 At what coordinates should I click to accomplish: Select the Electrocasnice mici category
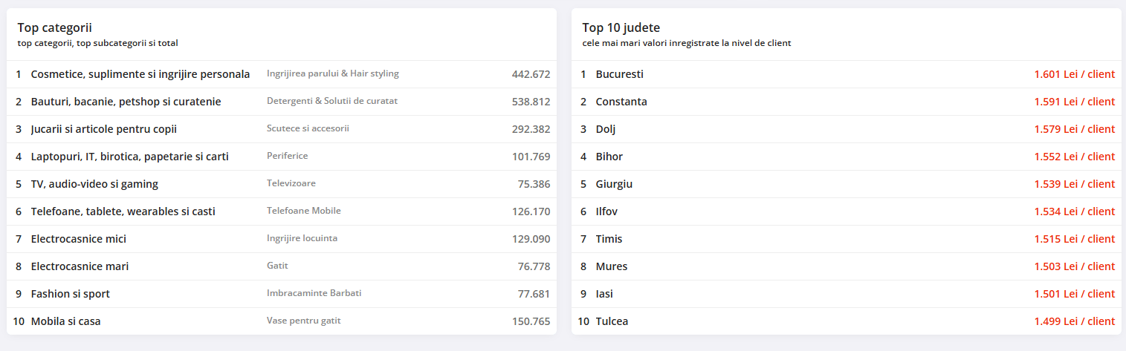(x=78, y=239)
